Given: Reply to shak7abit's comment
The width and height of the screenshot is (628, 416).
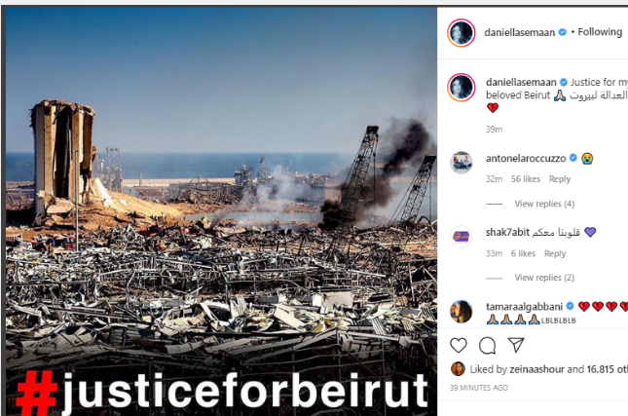Looking at the screenshot, I should coord(555,253).
